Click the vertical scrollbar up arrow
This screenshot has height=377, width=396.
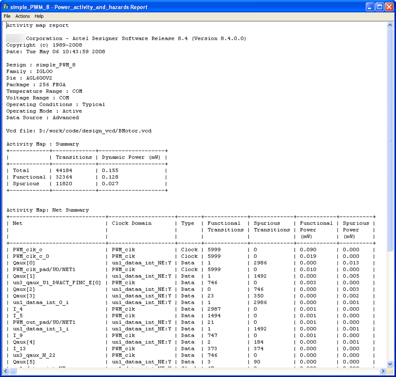(390, 26)
